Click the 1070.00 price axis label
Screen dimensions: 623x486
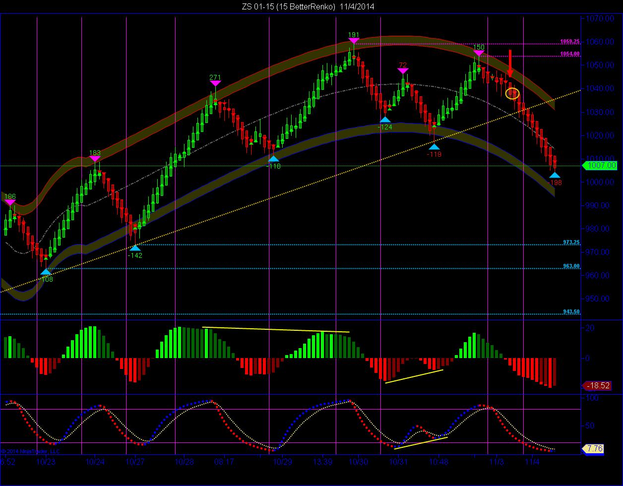pyautogui.click(x=600, y=18)
